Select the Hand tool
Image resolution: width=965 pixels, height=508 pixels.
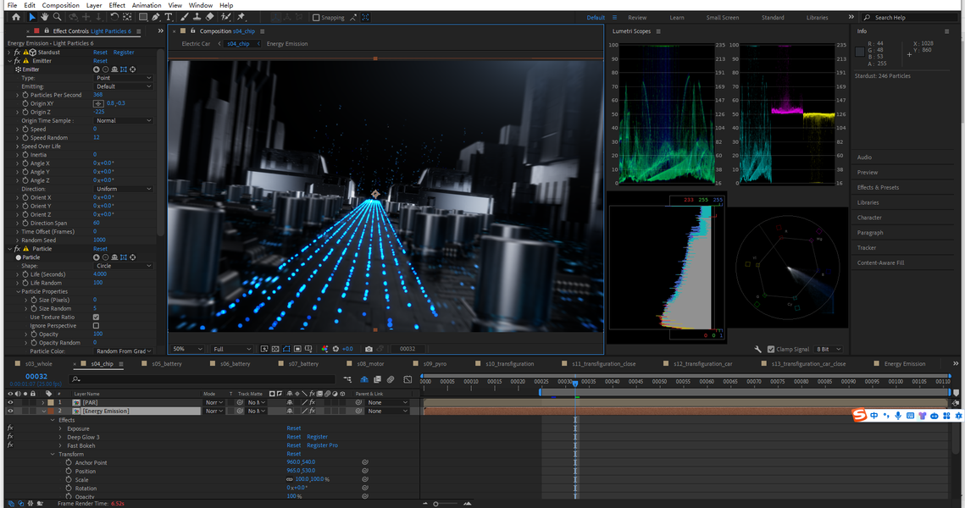44,17
